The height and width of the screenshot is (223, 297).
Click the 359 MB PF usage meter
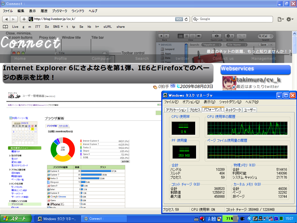coord(184,152)
